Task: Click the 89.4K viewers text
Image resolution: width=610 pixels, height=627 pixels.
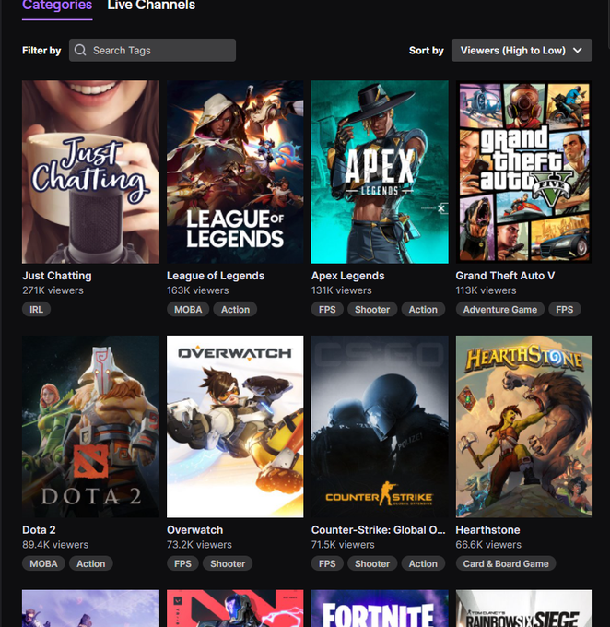Action: (x=55, y=545)
